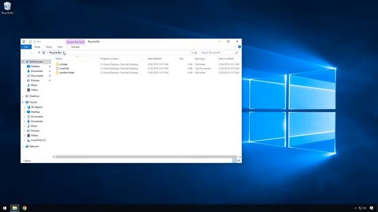Sort by the Item type column
Screen dimensions: 378x212
pos(200,59)
